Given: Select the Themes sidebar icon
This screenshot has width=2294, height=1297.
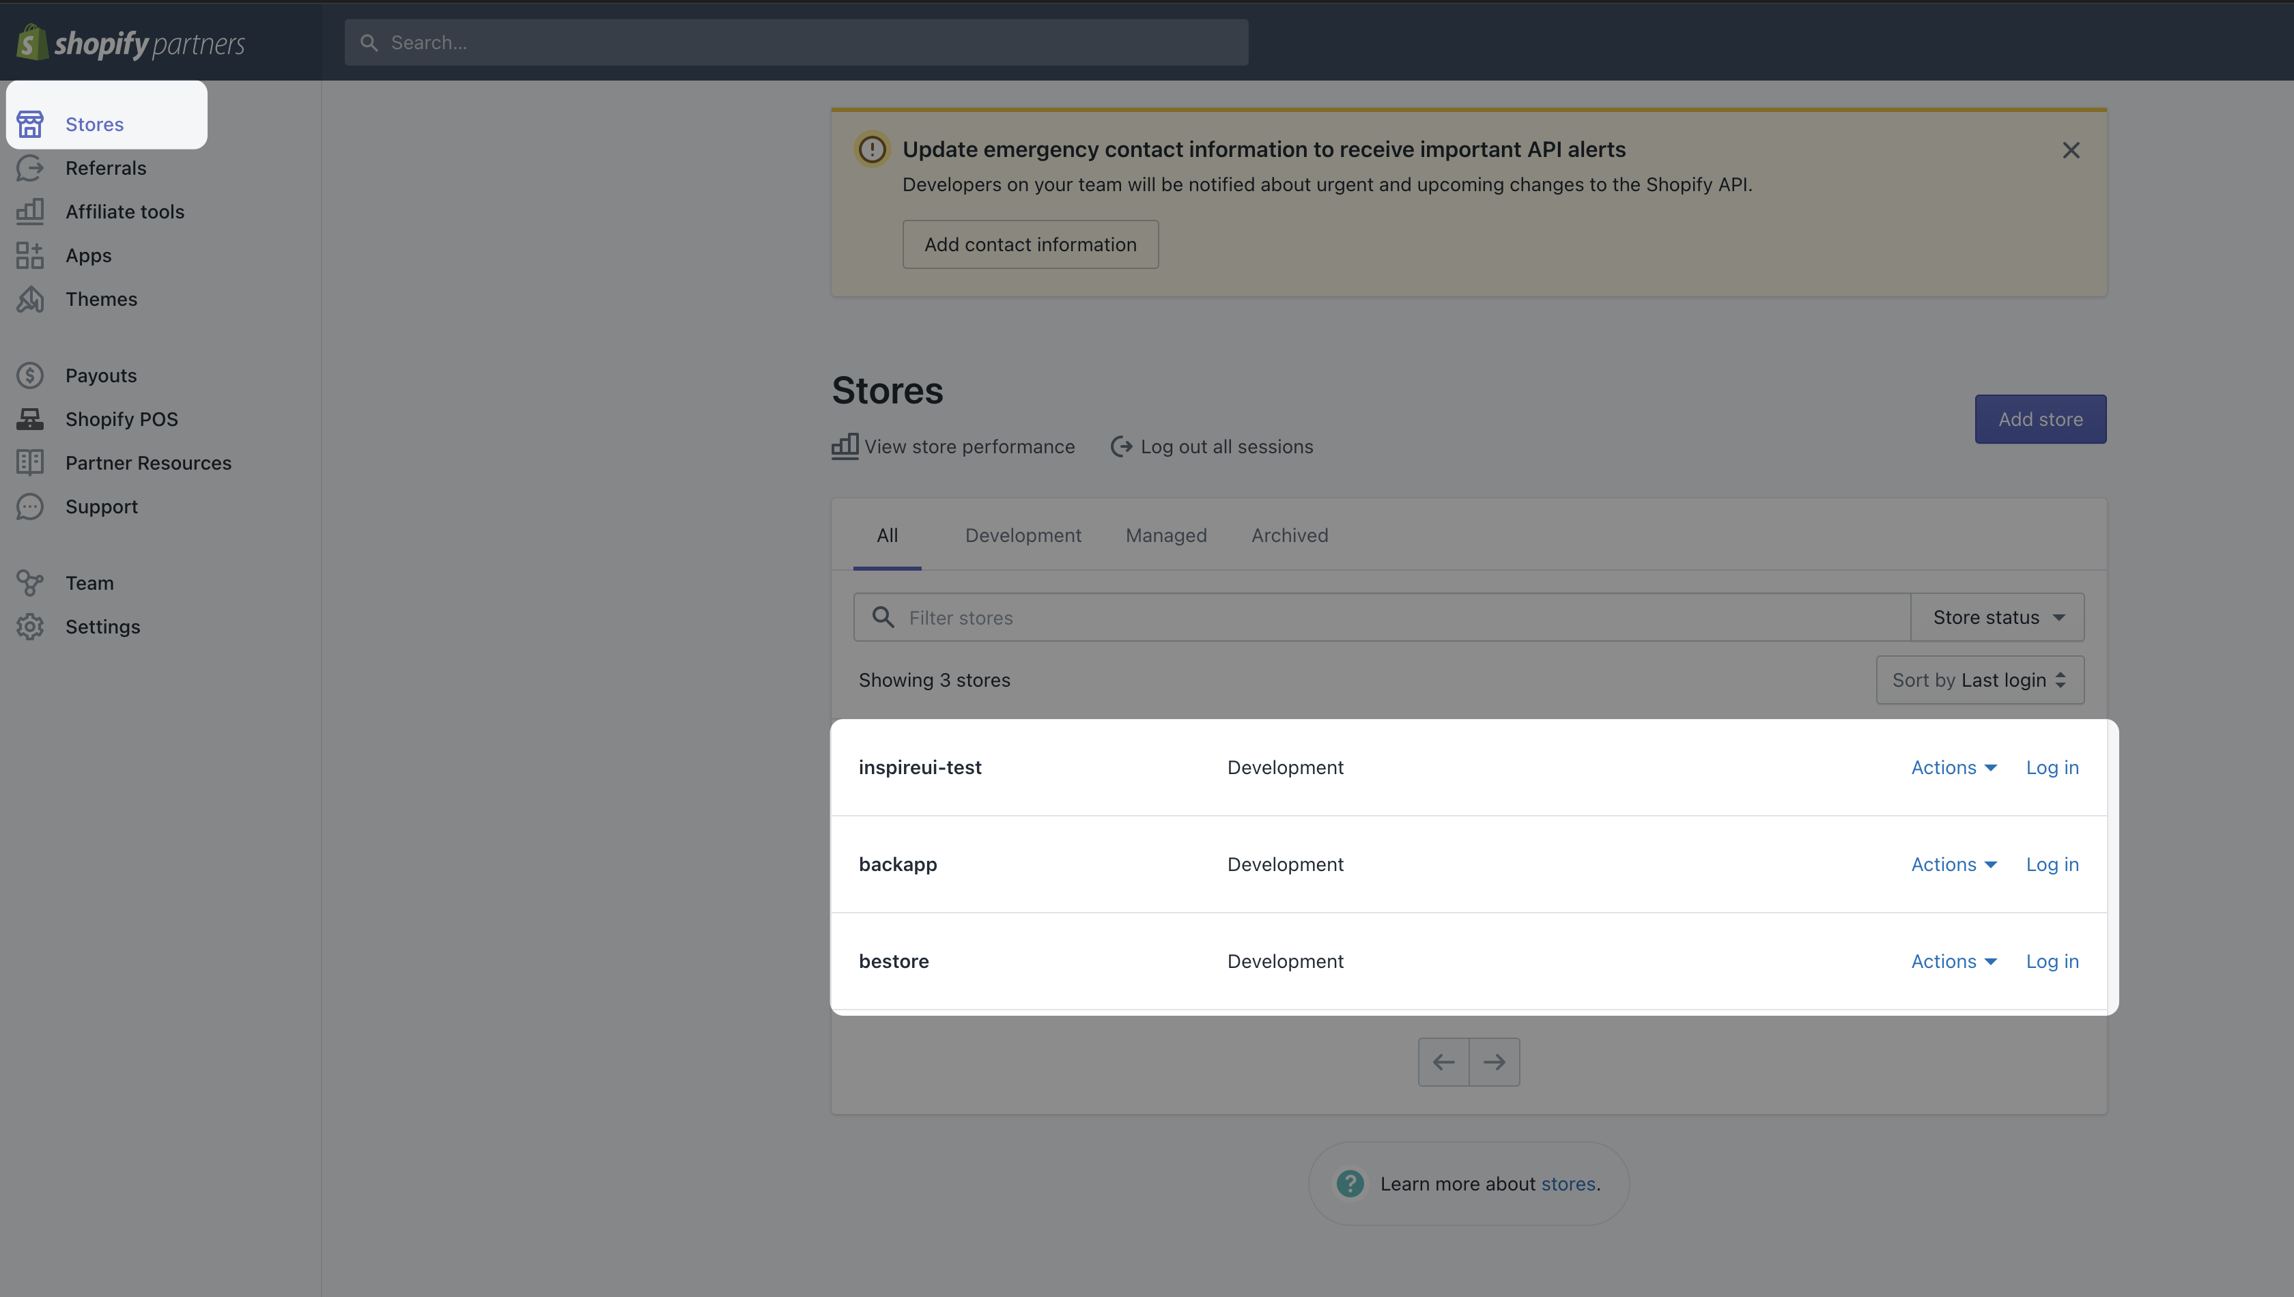Looking at the screenshot, I should click(x=29, y=299).
